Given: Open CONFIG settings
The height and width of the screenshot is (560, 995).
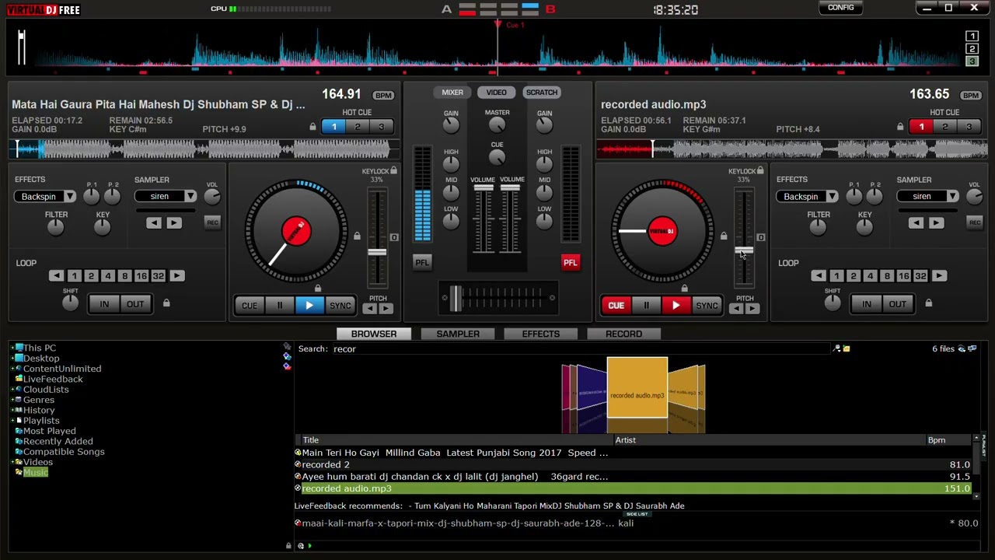Looking at the screenshot, I should pos(841,8).
